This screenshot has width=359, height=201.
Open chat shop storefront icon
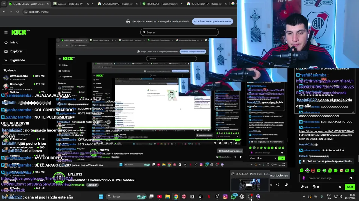314,187
